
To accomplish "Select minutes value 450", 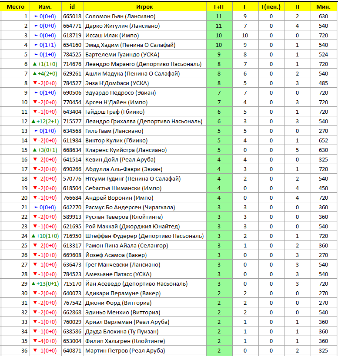I will click(323, 188).
